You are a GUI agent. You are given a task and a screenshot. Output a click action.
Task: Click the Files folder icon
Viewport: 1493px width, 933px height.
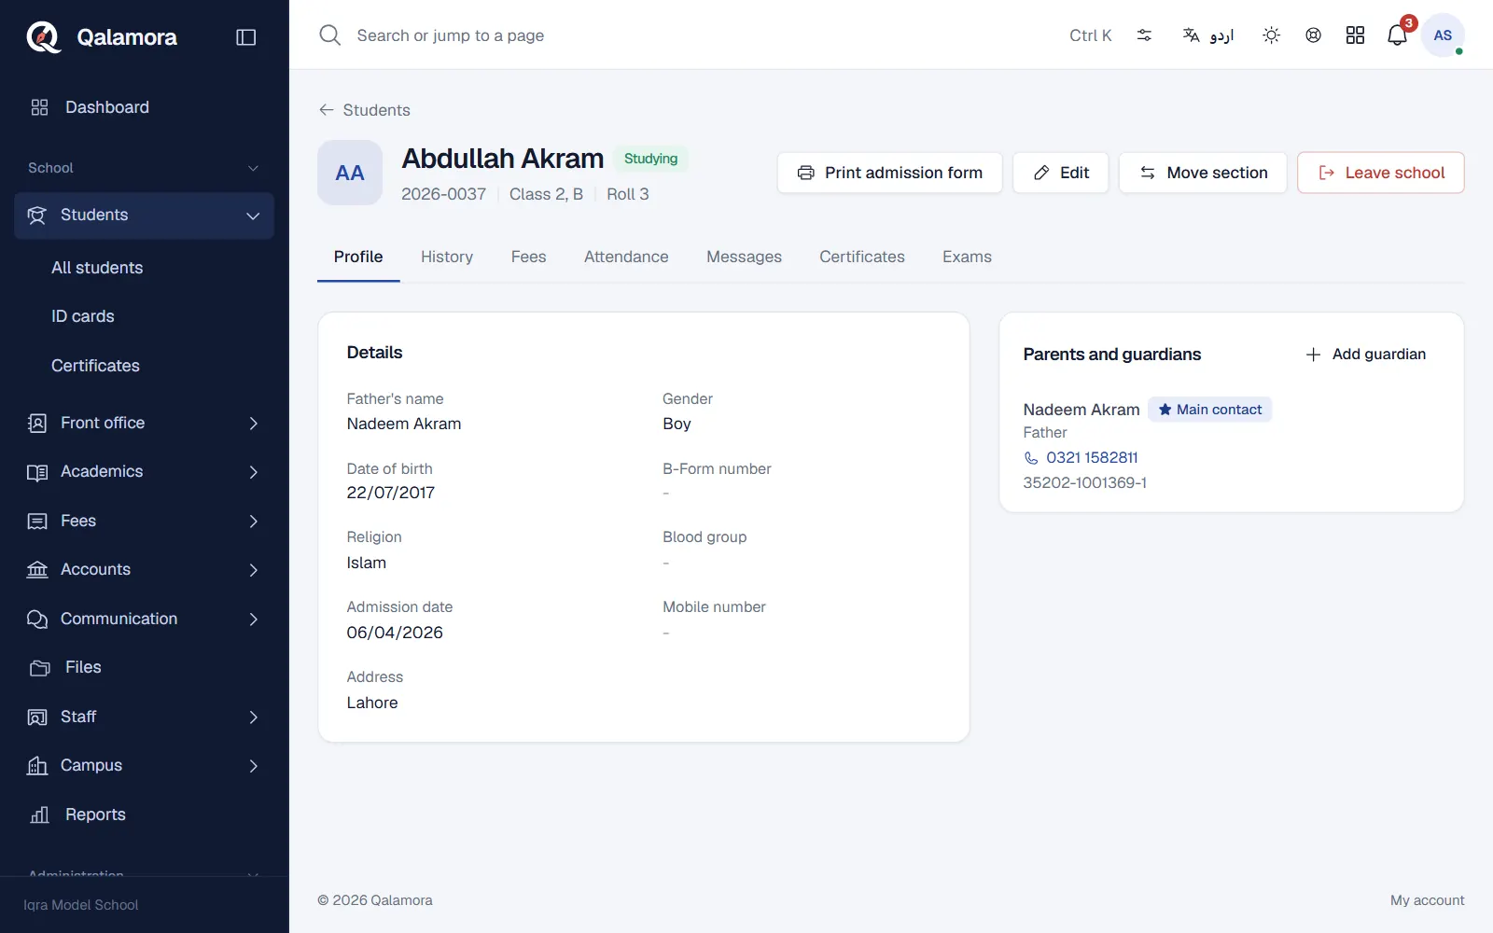tap(39, 668)
